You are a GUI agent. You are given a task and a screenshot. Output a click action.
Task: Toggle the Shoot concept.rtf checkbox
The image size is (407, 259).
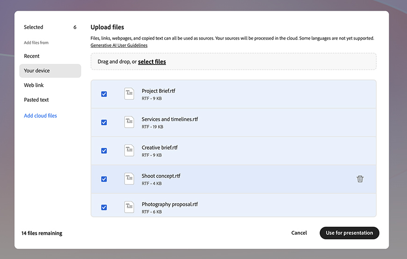coord(104,179)
